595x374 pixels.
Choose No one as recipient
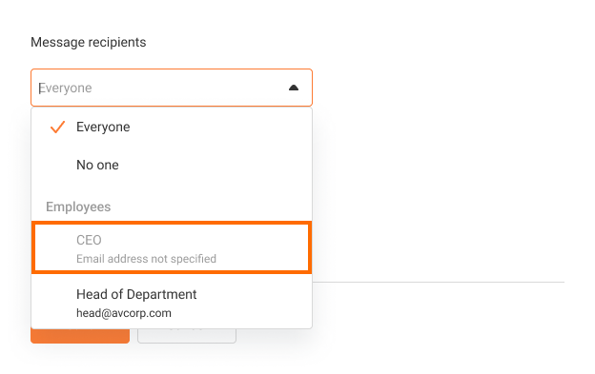172,165
